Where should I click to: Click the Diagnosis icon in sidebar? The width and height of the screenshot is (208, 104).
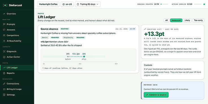(4, 51)
